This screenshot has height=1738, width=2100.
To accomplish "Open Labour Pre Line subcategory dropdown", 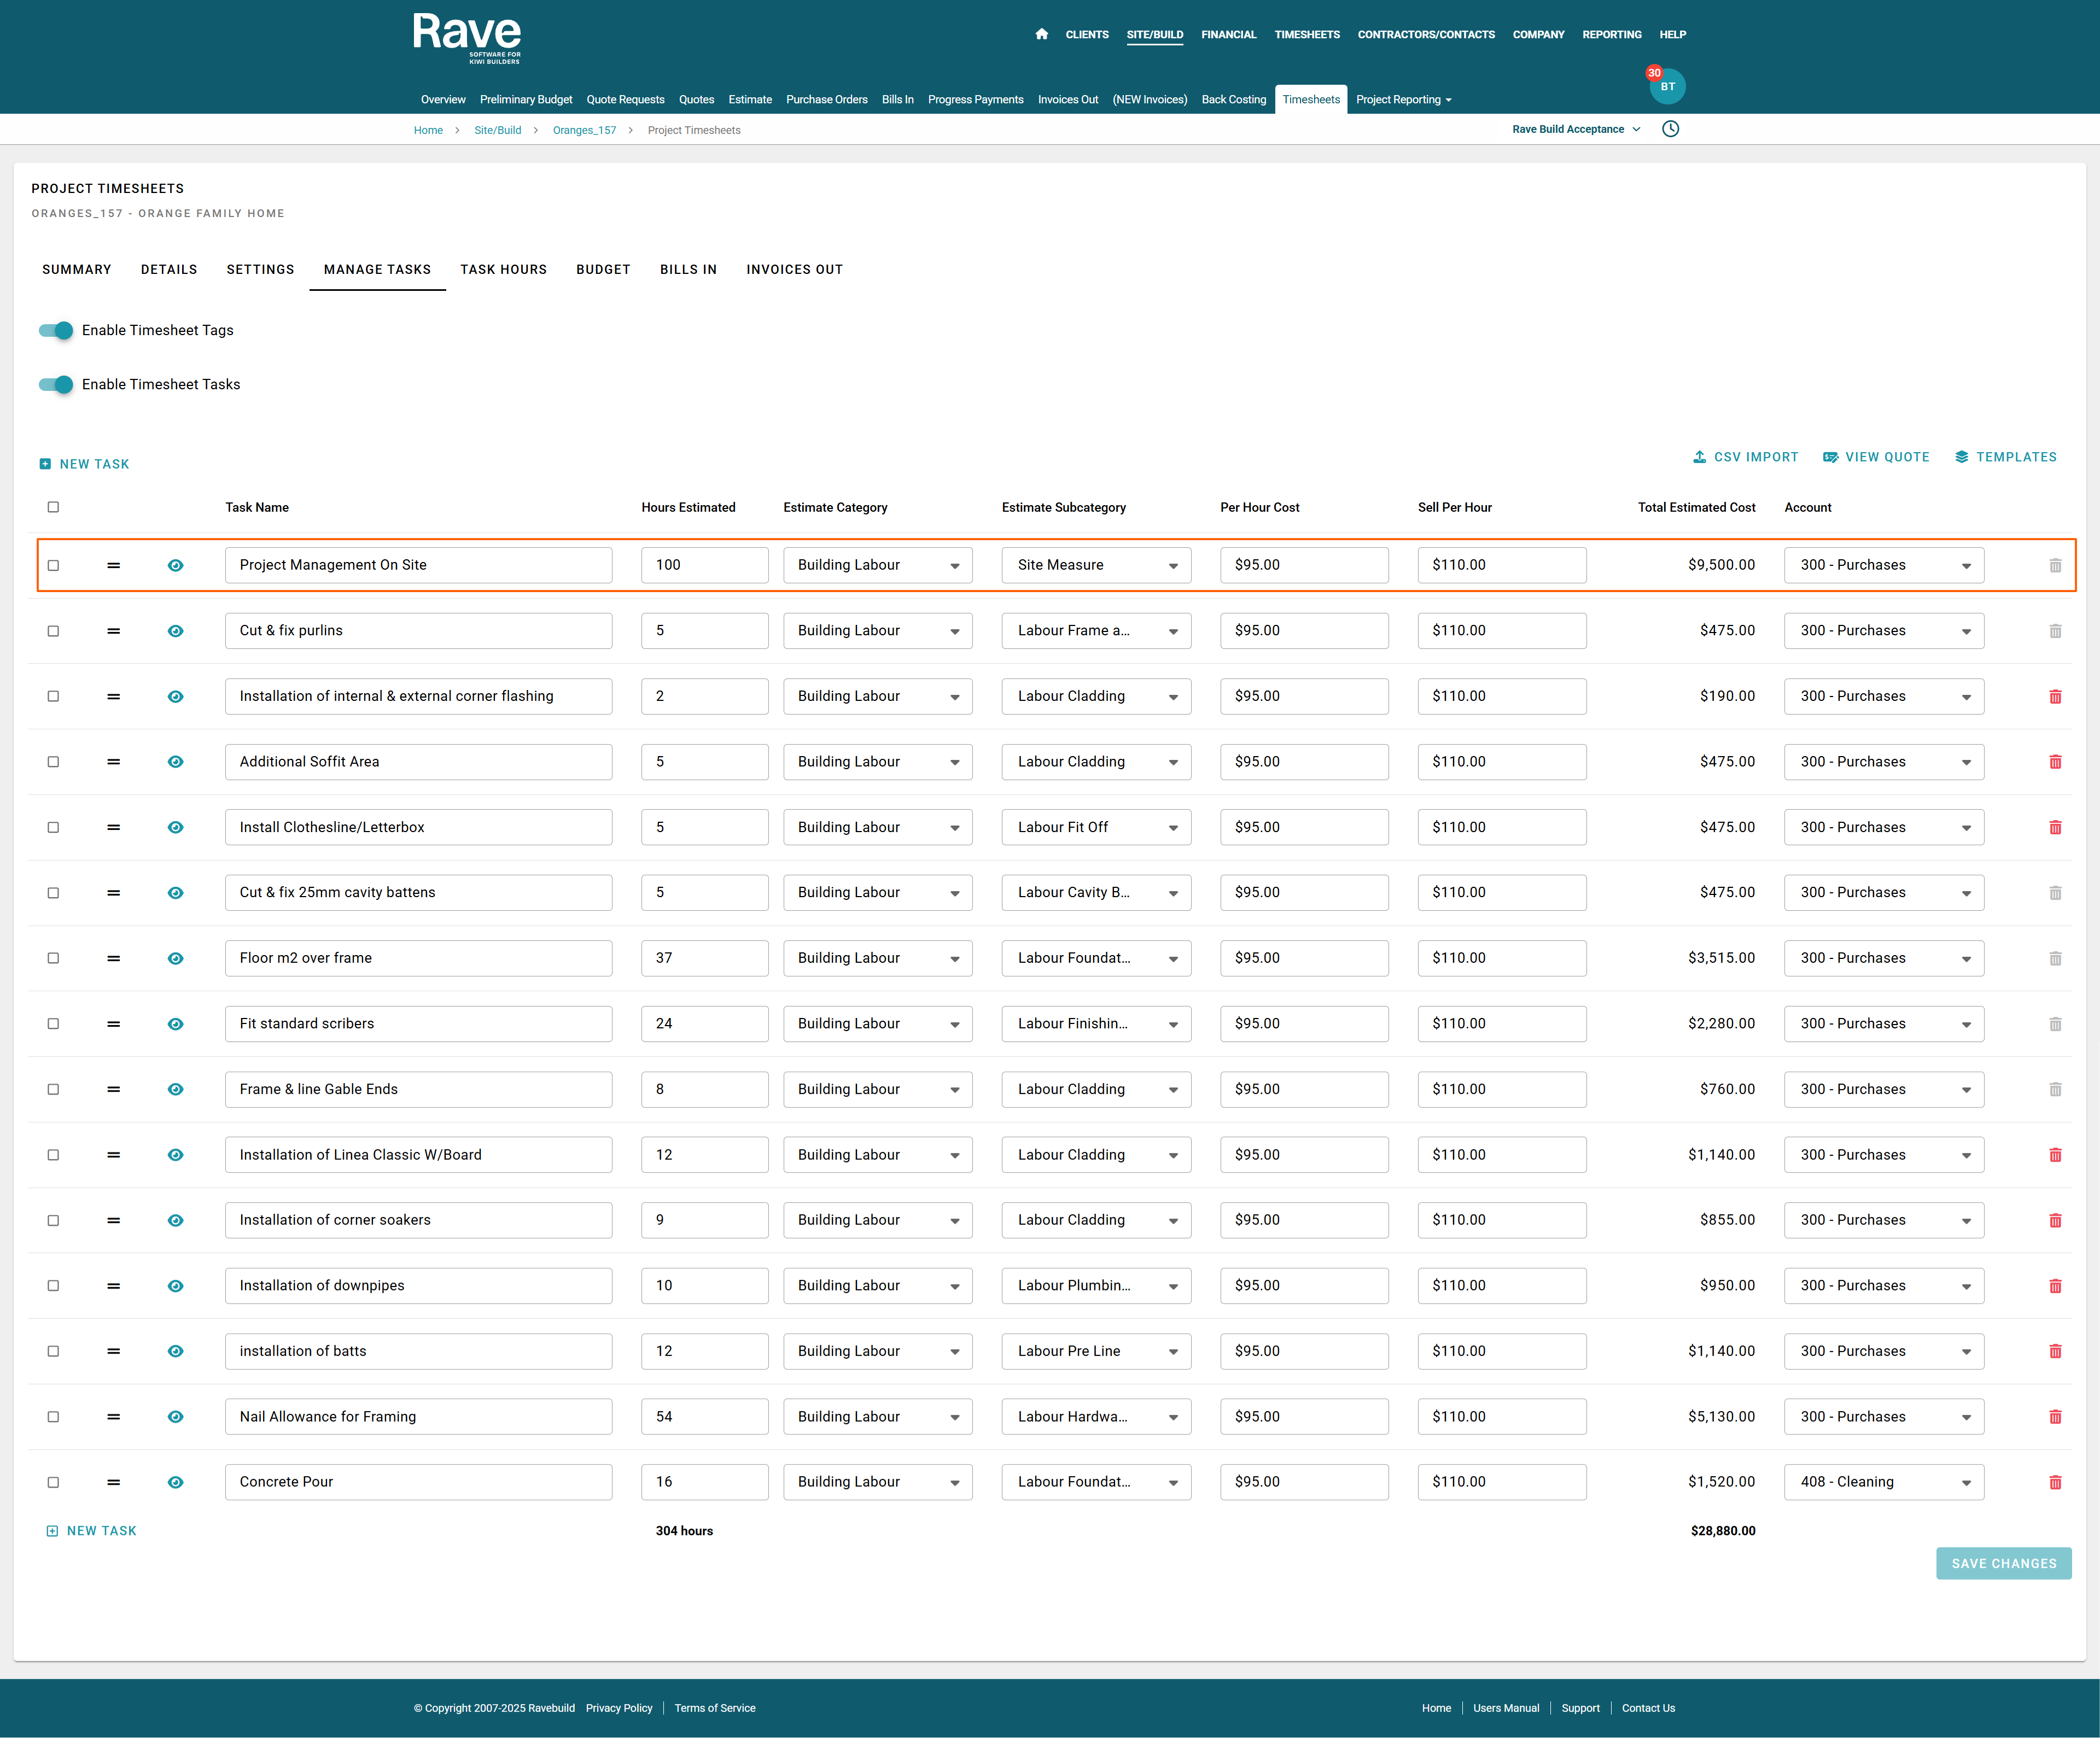I will click(x=1096, y=1351).
